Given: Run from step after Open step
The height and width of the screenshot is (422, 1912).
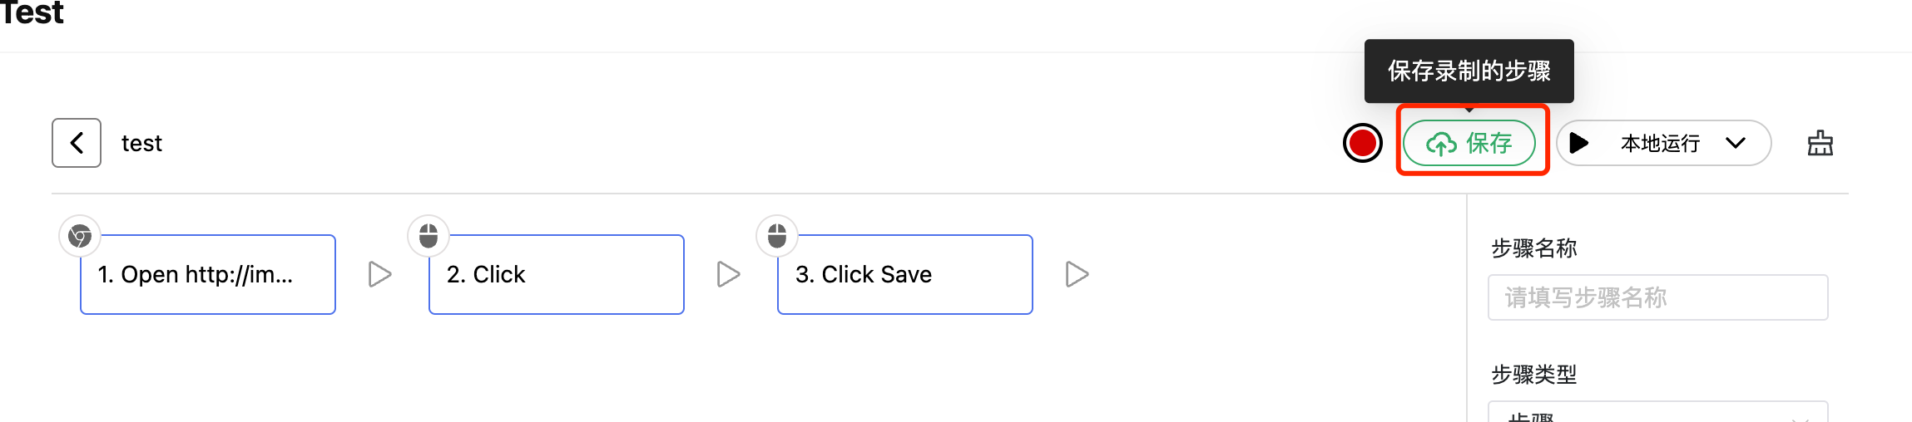Looking at the screenshot, I should 380,274.
